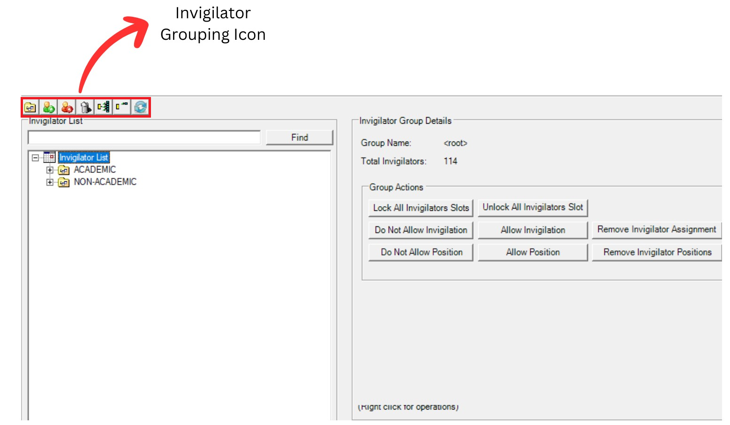Click the invigilator search text field
Screen dimensions: 730x425
click(144, 137)
